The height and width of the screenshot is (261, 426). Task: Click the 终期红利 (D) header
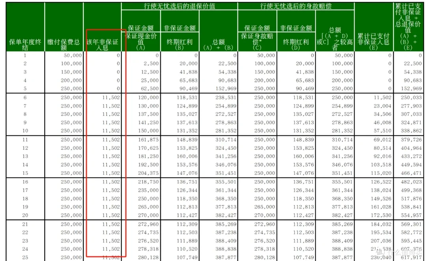[295, 44]
